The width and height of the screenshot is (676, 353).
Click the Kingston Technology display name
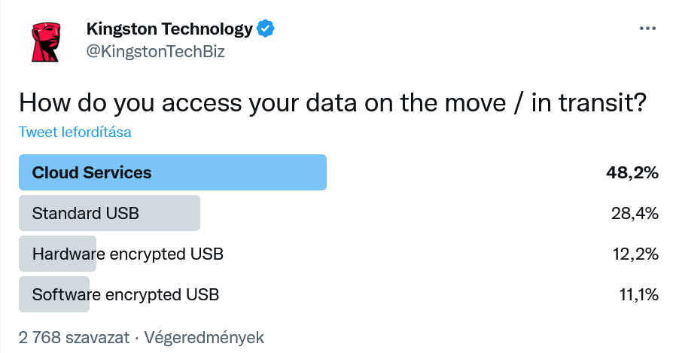pyautogui.click(x=169, y=29)
